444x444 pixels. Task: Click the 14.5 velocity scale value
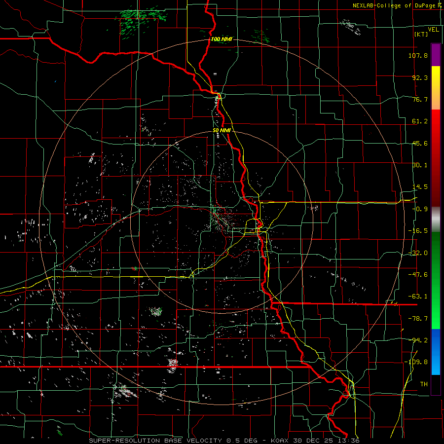(420, 187)
